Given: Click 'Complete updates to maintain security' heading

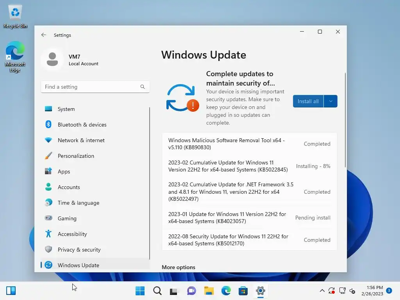Looking at the screenshot, I should (x=240, y=78).
